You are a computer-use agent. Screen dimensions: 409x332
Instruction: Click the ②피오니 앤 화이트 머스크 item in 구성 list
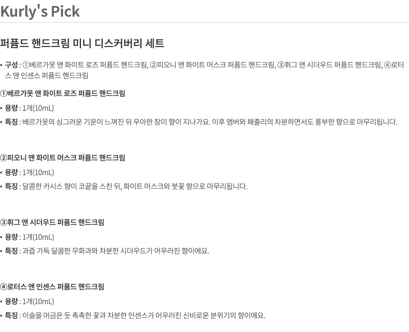pos(212,65)
